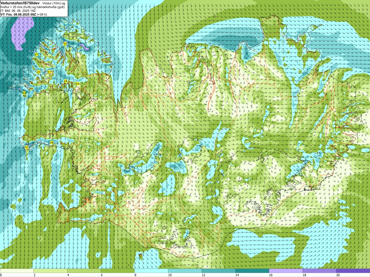Viewport: 370px width, 277px height.
Task: Click the 28 gust label next to the 25
Action: 66,81
